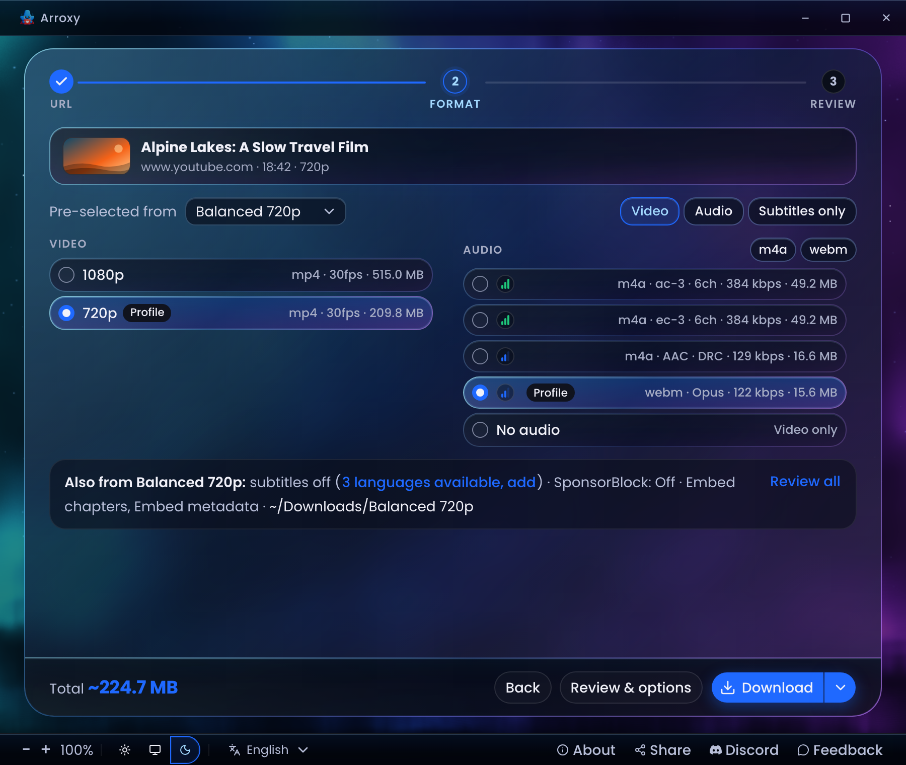Click quality bars icon on AAC DRC row

pos(505,356)
